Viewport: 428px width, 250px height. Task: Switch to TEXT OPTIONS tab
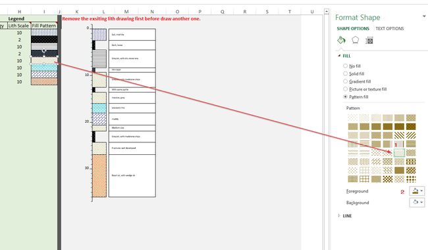[x=390, y=29]
